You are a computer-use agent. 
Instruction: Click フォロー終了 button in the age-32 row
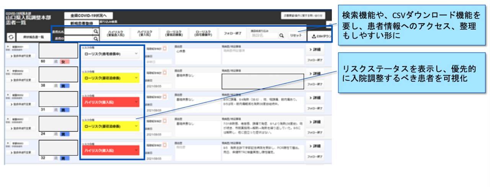point(314,156)
